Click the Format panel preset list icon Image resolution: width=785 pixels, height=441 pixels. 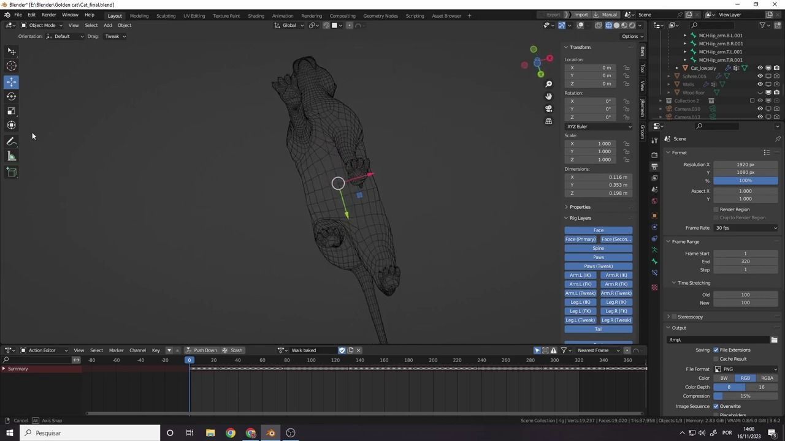(767, 153)
